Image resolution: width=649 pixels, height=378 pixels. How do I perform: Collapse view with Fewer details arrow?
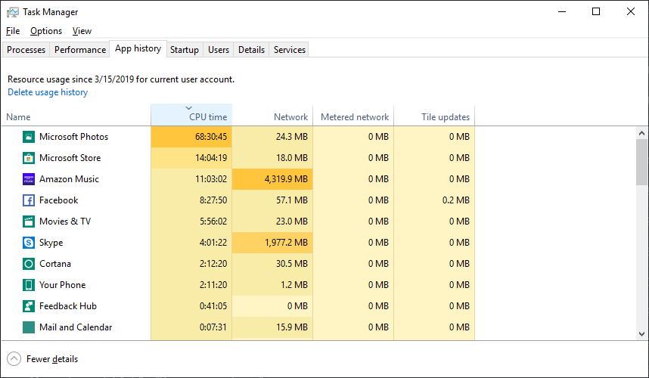tap(14, 358)
